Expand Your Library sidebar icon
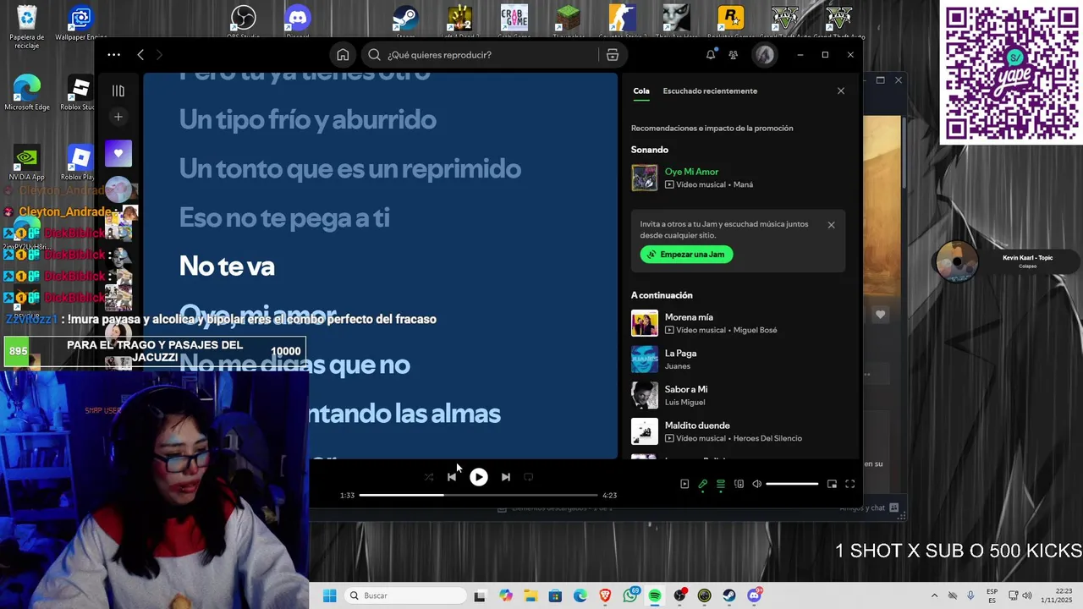1083x609 pixels. [x=118, y=91]
